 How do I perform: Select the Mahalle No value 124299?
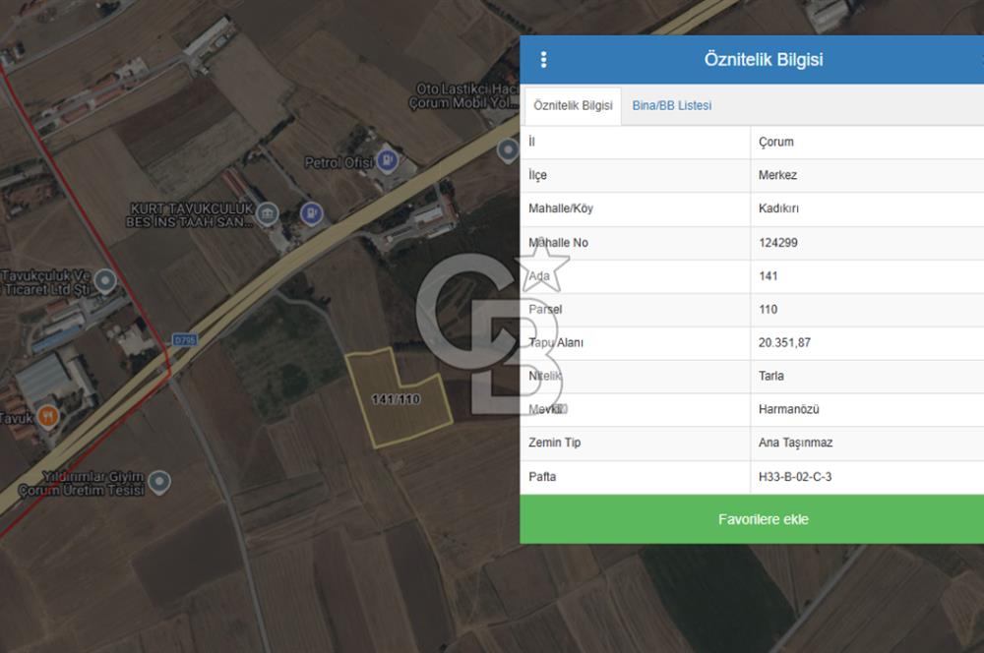778,243
